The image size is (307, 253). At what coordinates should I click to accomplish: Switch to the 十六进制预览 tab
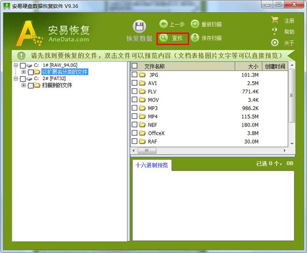pos(152,165)
